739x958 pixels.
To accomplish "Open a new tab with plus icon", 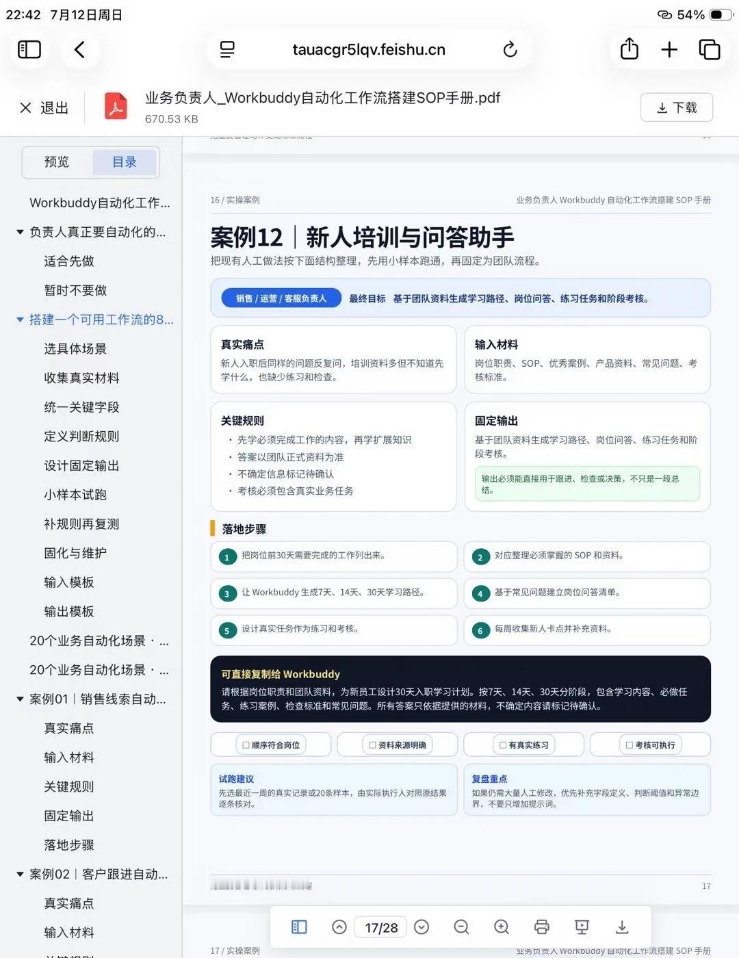I will 669,49.
